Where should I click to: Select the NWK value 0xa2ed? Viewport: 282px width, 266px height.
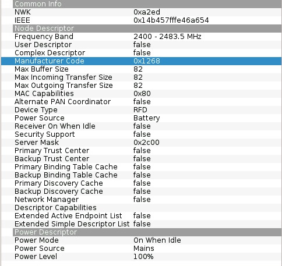(x=147, y=12)
